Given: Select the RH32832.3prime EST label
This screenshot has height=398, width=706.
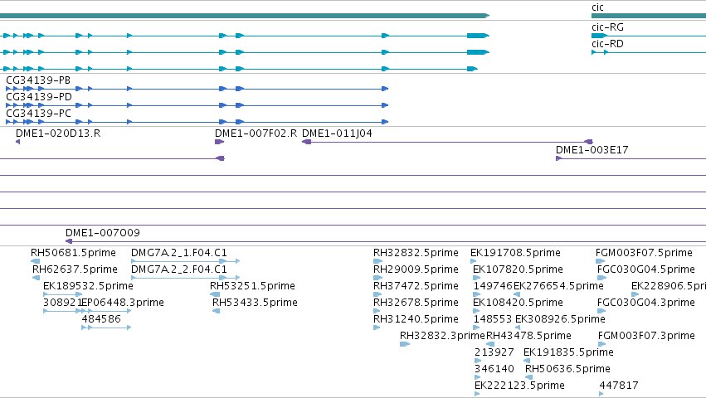Looking at the screenshot, I should point(442,336).
